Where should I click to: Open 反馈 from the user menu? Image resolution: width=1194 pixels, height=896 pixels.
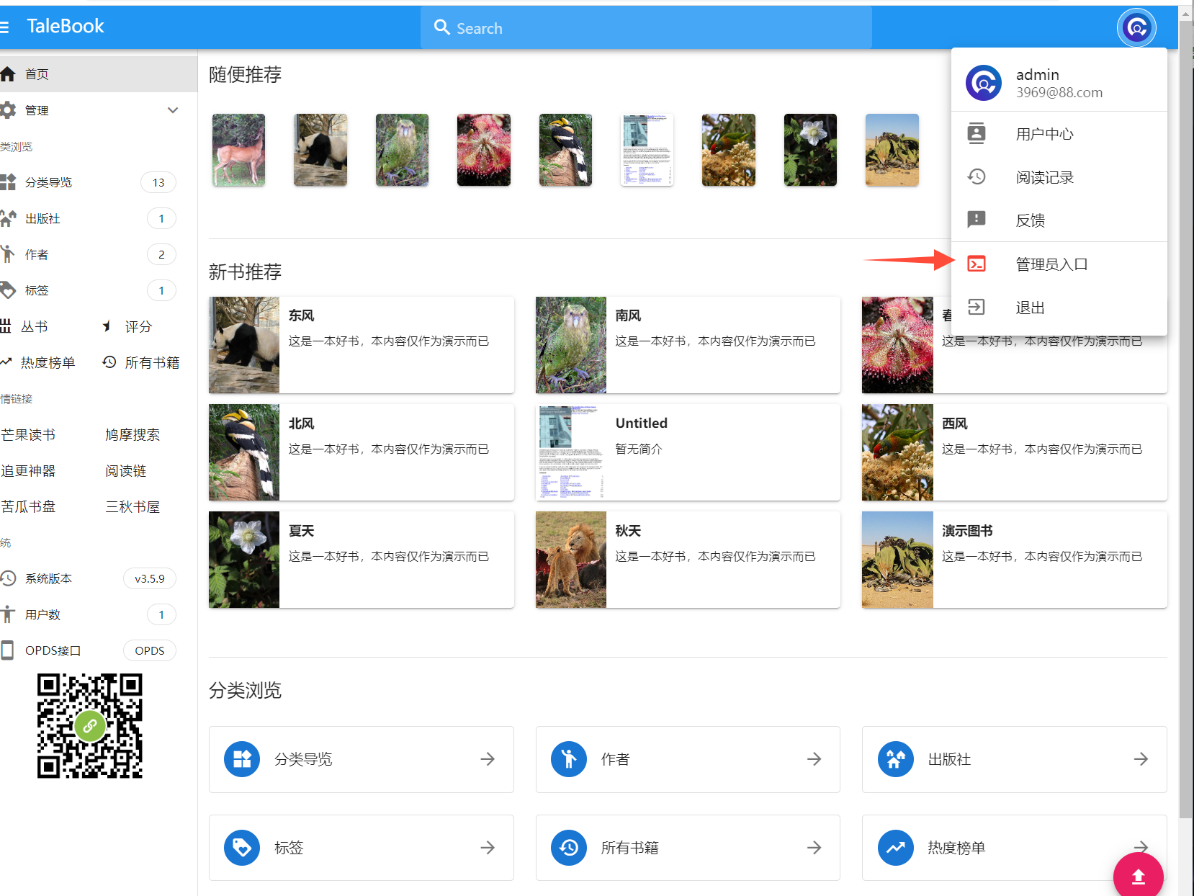coord(1059,220)
